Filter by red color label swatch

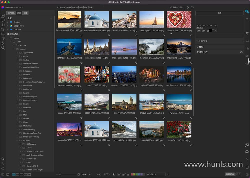[x=132, y=174]
